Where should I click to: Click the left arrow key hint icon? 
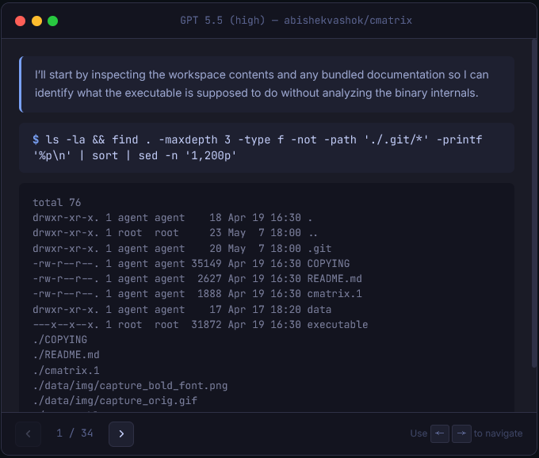pyautogui.click(x=440, y=433)
